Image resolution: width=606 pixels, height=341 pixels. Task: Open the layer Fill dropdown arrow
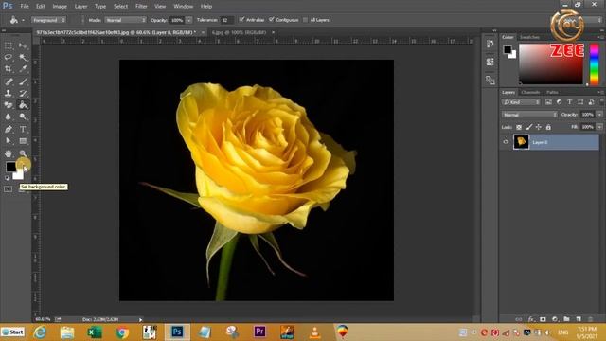pyautogui.click(x=599, y=127)
